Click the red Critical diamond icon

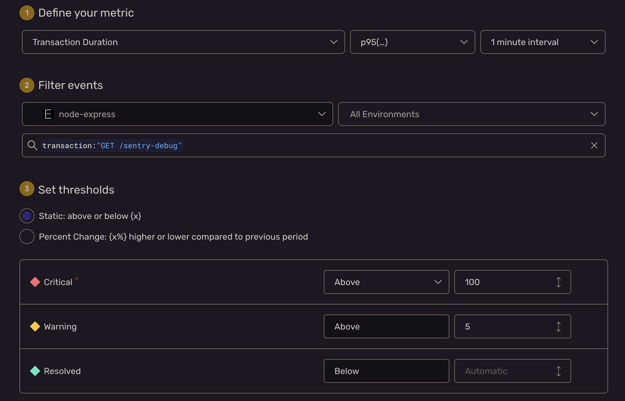(35, 282)
